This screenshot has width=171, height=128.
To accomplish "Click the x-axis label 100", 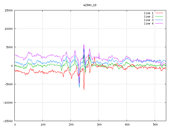I will pyautogui.click(x=43, y=125).
